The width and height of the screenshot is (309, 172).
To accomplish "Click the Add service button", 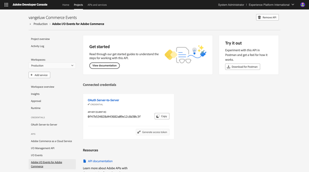I will click(40, 75).
